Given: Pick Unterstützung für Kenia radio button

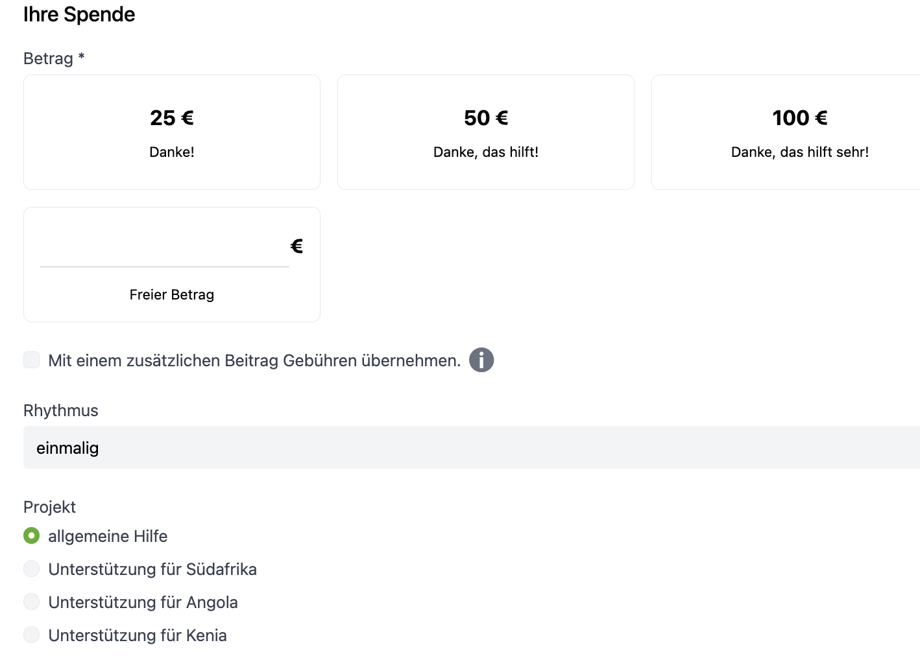Looking at the screenshot, I should pyautogui.click(x=31, y=635).
